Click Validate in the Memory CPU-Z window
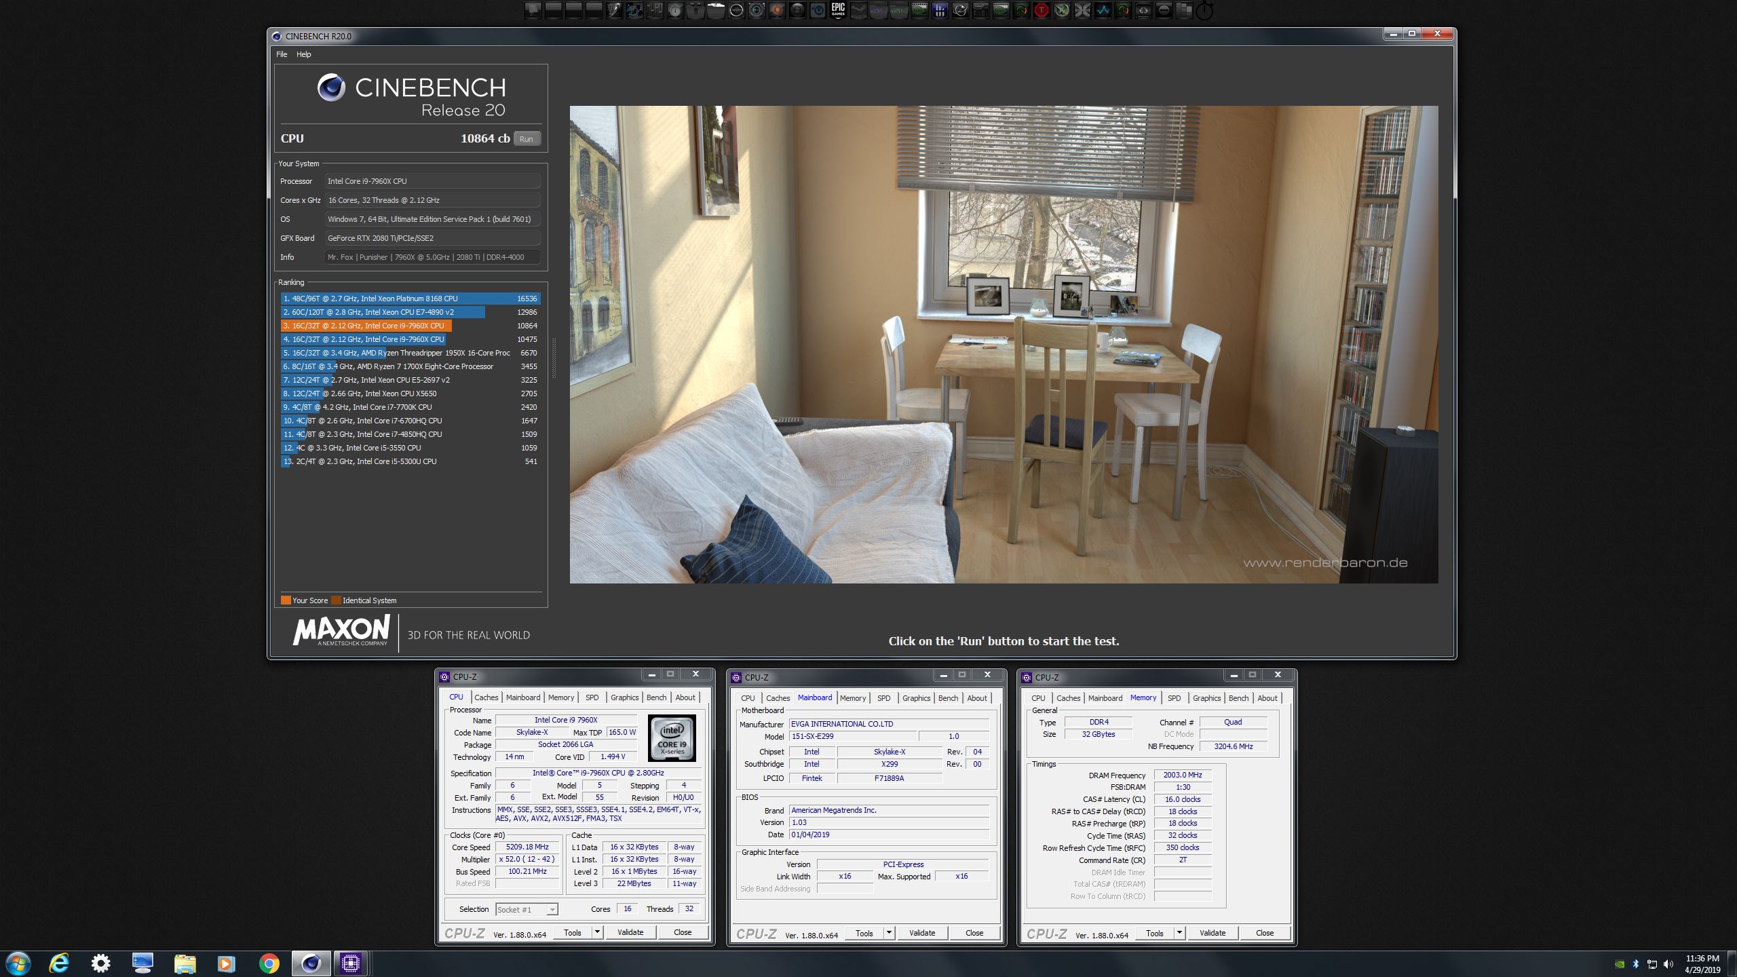The width and height of the screenshot is (1737, 977). (1212, 933)
